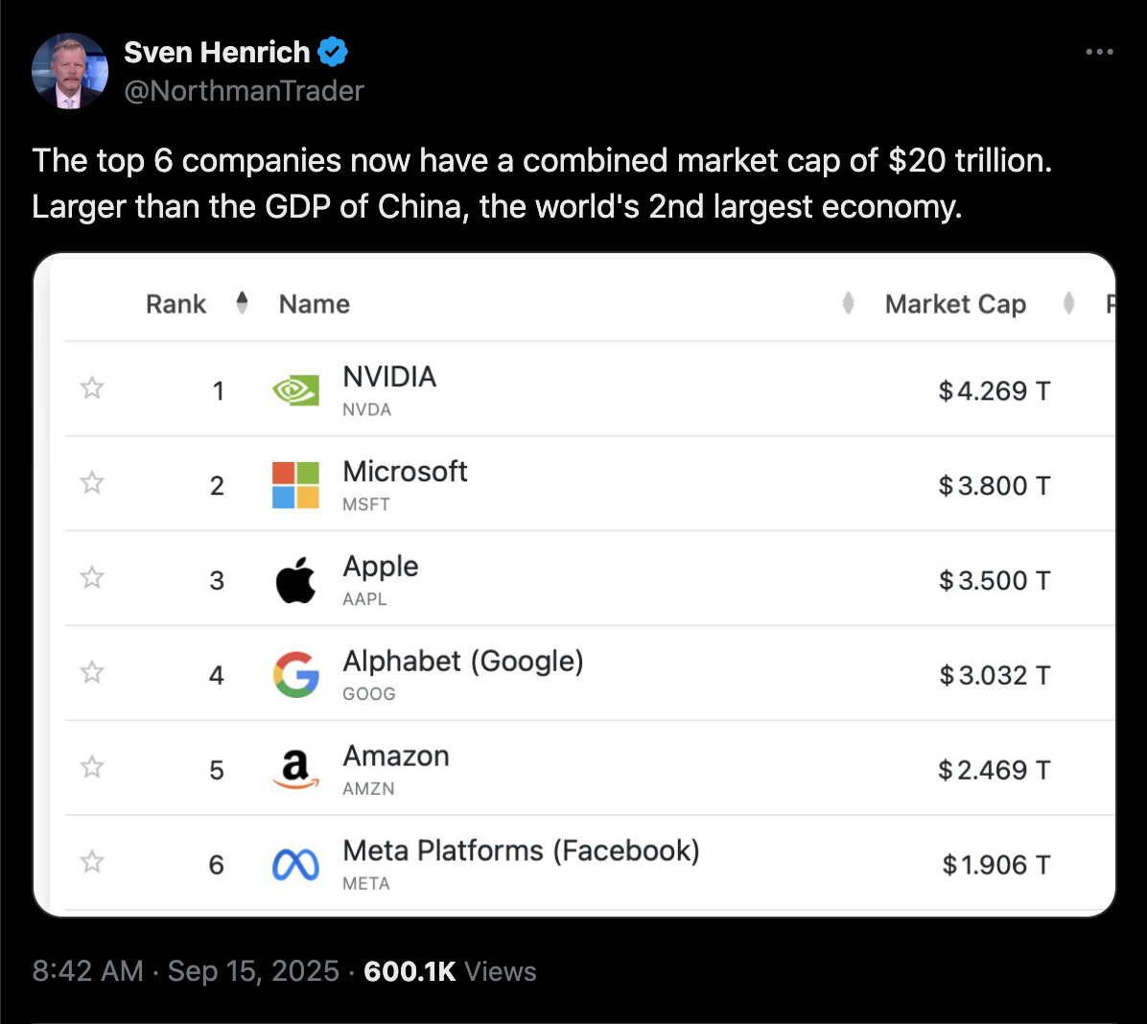Viewport: 1147px width, 1024px height.
Task: Toggle the favorite star for Apple
Action: pyautogui.click(x=92, y=578)
